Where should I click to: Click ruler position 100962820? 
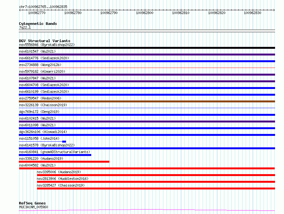[x=217, y=13]
